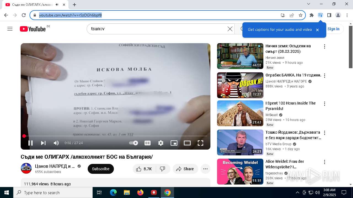353x198 pixels.
Task: Open Windows Start menu
Action: coord(7,193)
